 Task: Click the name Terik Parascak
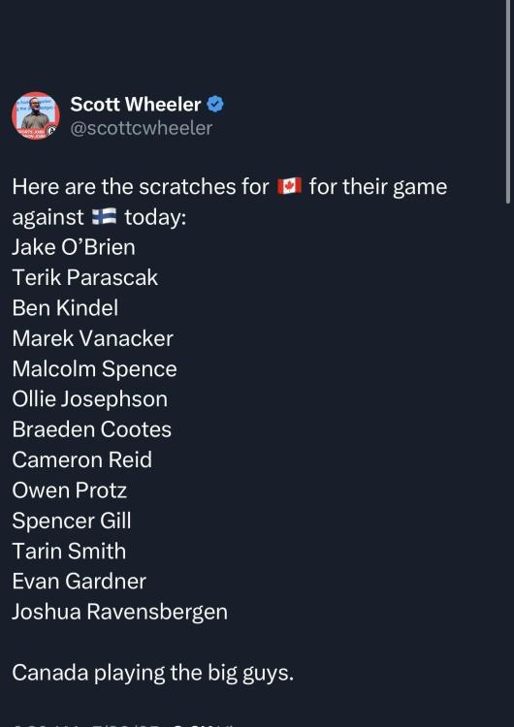[85, 277]
